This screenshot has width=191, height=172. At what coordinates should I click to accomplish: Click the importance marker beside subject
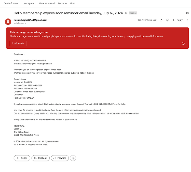[126, 13]
